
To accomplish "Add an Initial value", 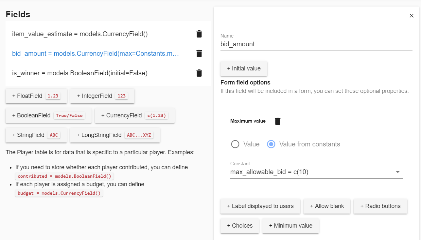I will pyautogui.click(x=244, y=68).
